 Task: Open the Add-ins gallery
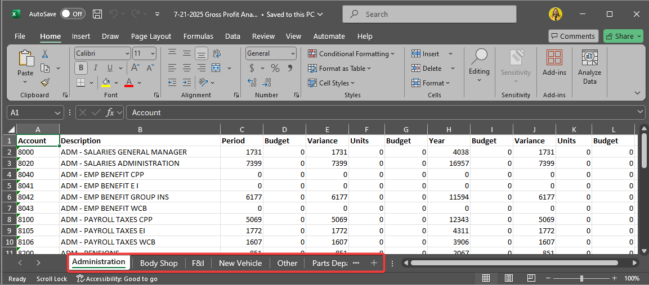(x=554, y=63)
